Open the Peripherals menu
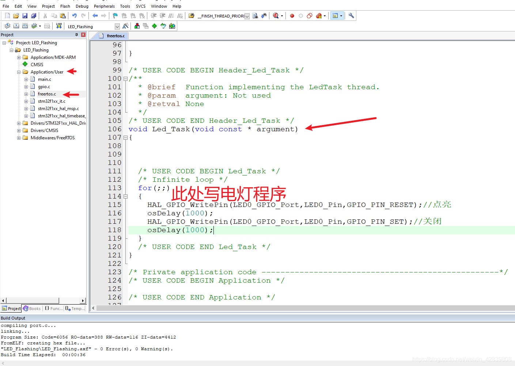The image size is (515, 366). click(x=104, y=6)
